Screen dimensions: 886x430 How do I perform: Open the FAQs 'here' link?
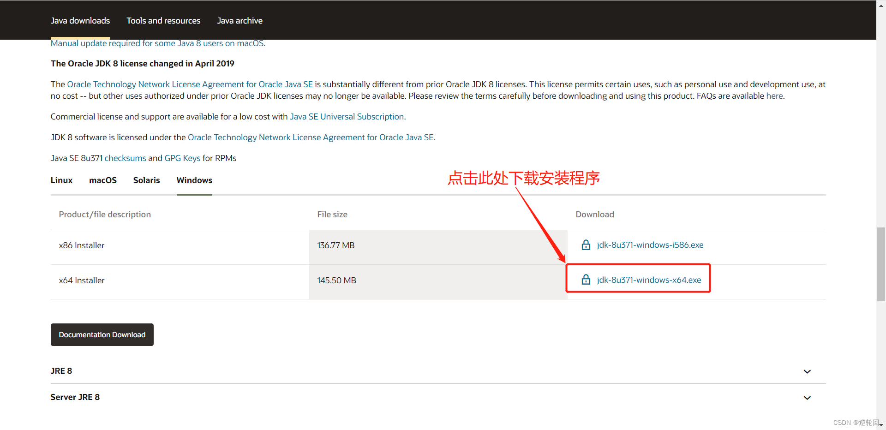(774, 96)
